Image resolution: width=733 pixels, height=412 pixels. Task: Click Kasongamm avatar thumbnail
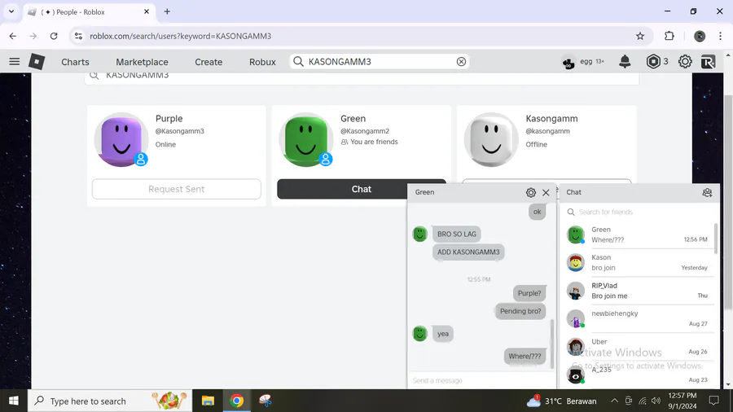pyautogui.click(x=491, y=140)
